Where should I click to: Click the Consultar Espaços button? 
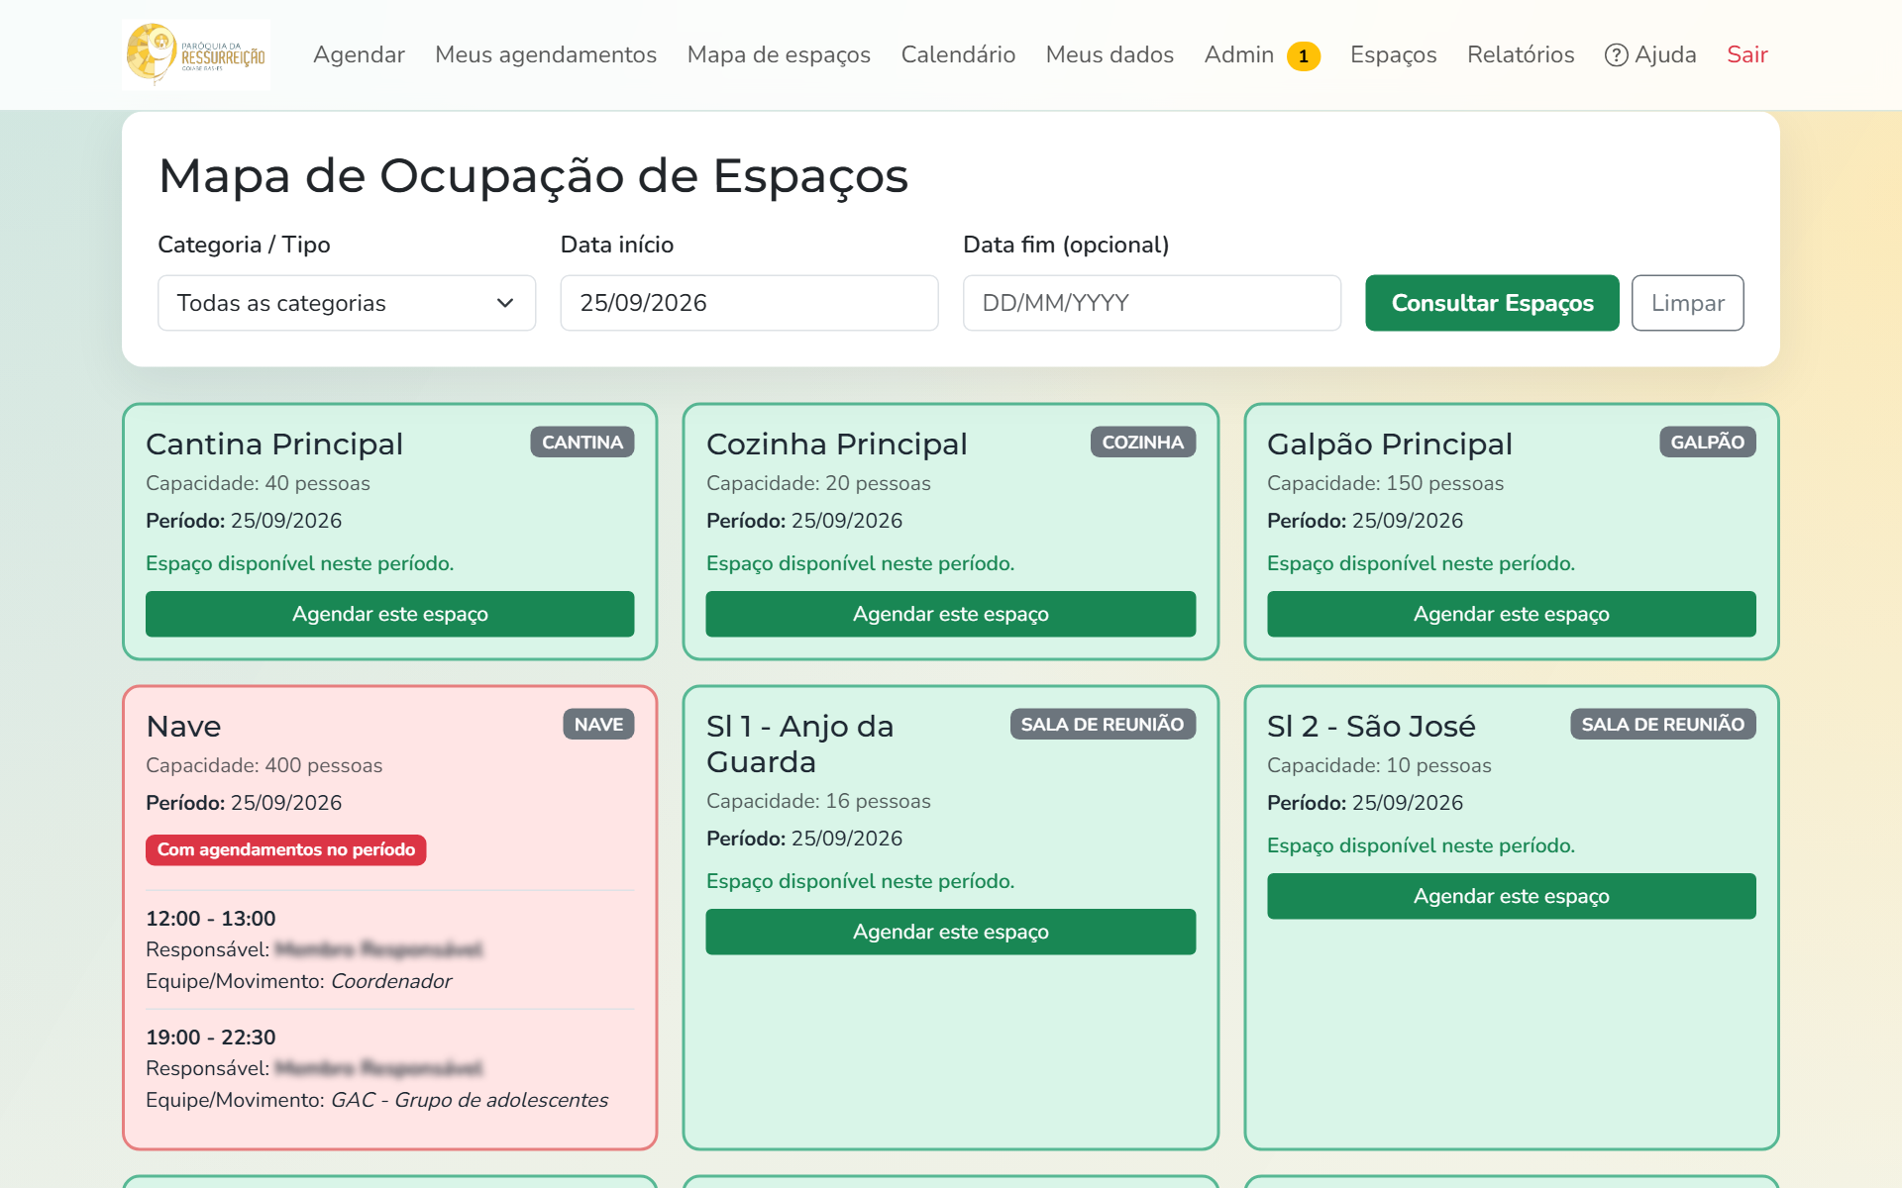click(1492, 303)
